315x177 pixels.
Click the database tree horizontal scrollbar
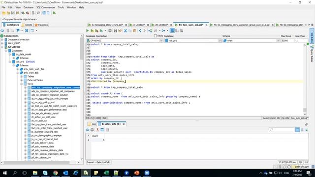pos(37,162)
